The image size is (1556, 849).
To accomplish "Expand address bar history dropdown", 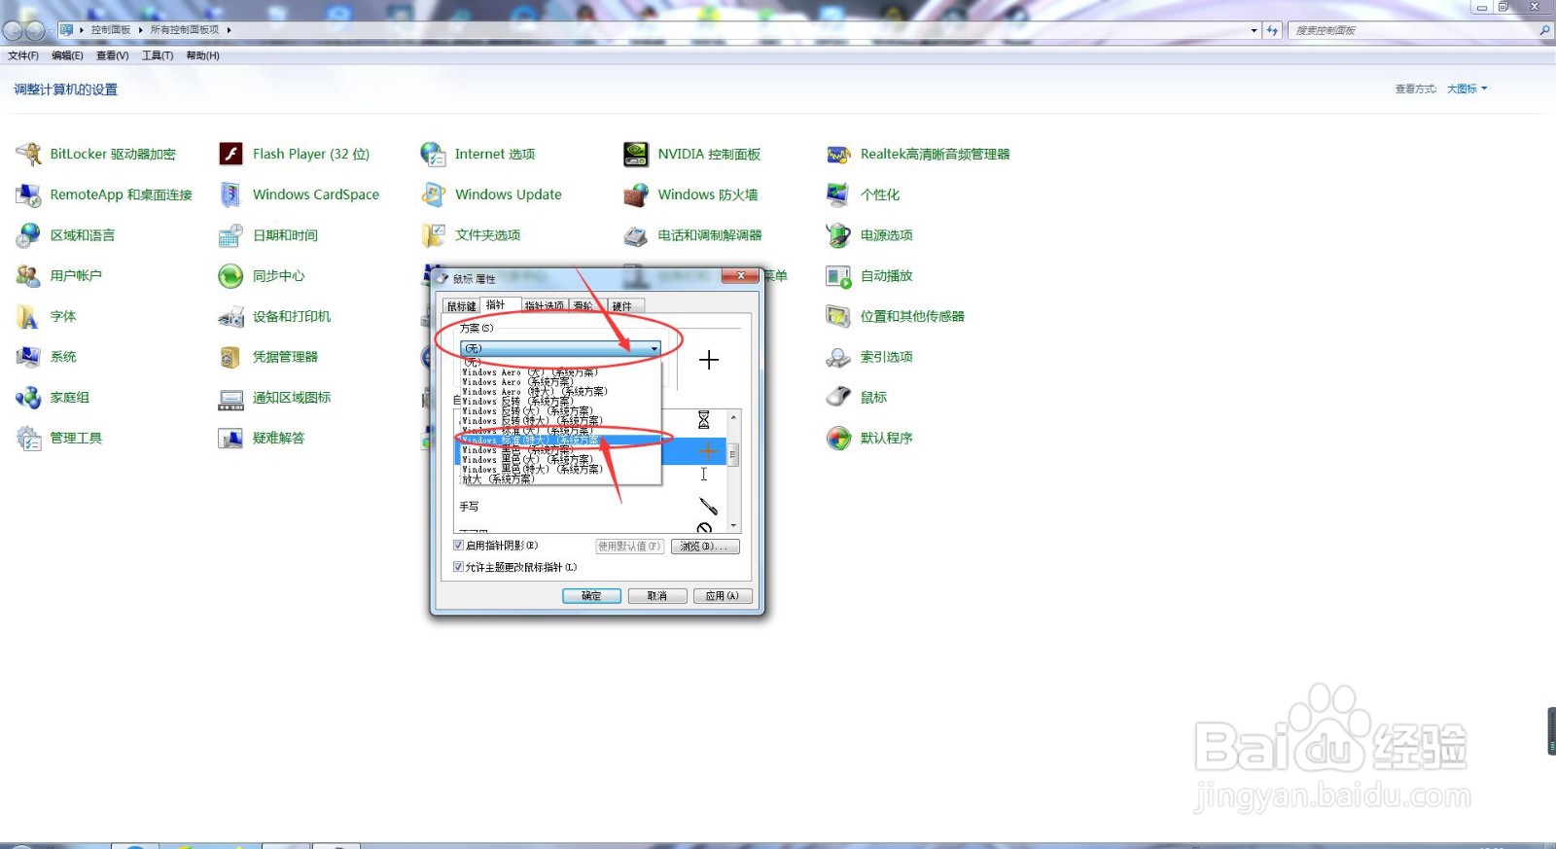I will tap(1254, 30).
